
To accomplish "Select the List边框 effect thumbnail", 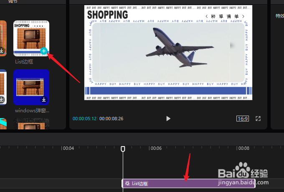I will pos(31,38).
